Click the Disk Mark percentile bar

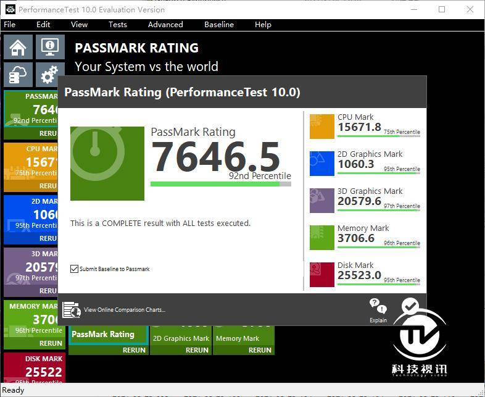[x=379, y=284]
